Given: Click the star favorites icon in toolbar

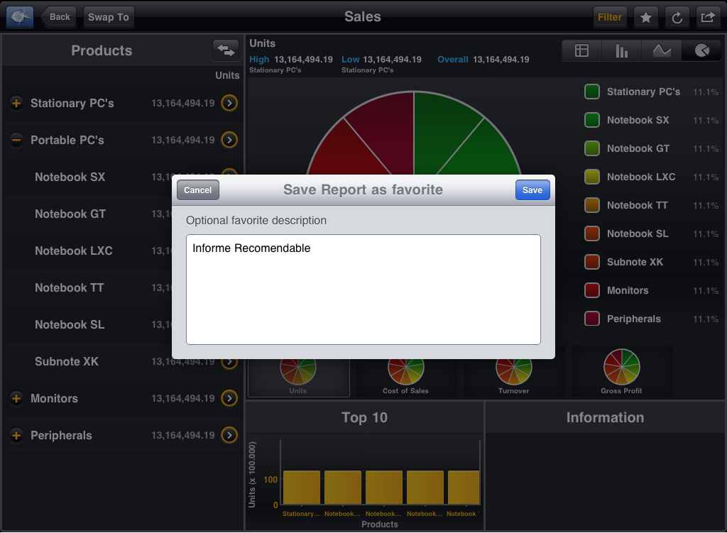Looking at the screenshot, I should point(645,18).
